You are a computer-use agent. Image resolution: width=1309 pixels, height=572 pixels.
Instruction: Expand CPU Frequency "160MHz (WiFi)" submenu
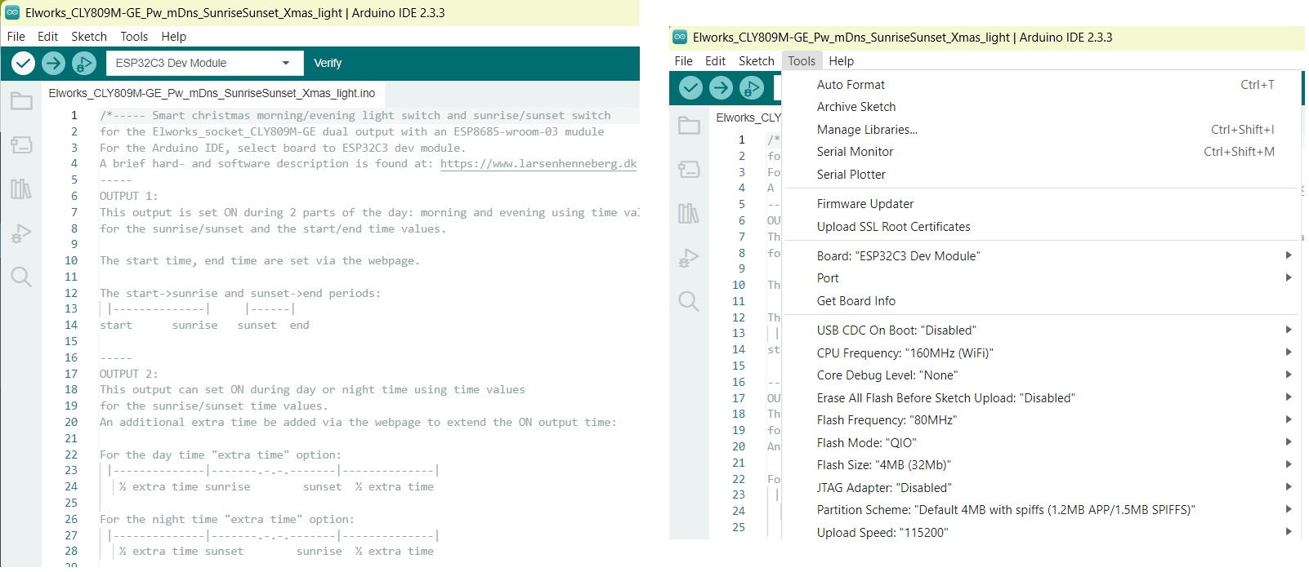click(1041, 353)
